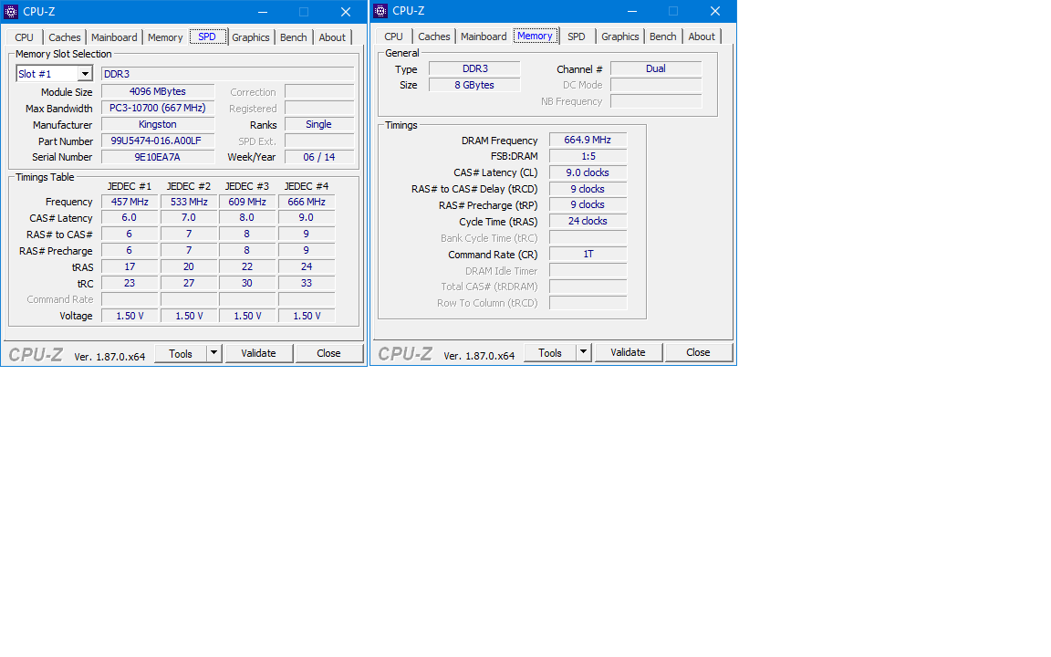Close the right CPU-Z window via X

(715, 11)
